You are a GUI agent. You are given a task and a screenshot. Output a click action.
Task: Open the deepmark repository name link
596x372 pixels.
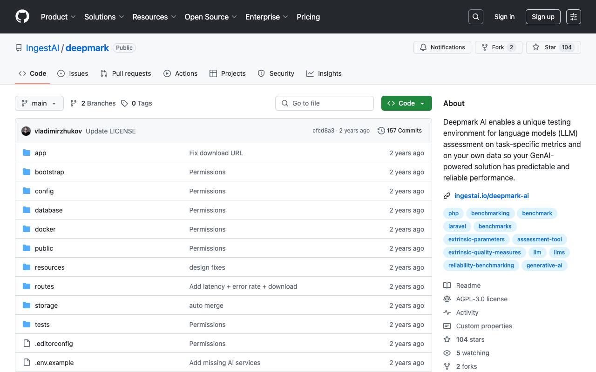87,48
